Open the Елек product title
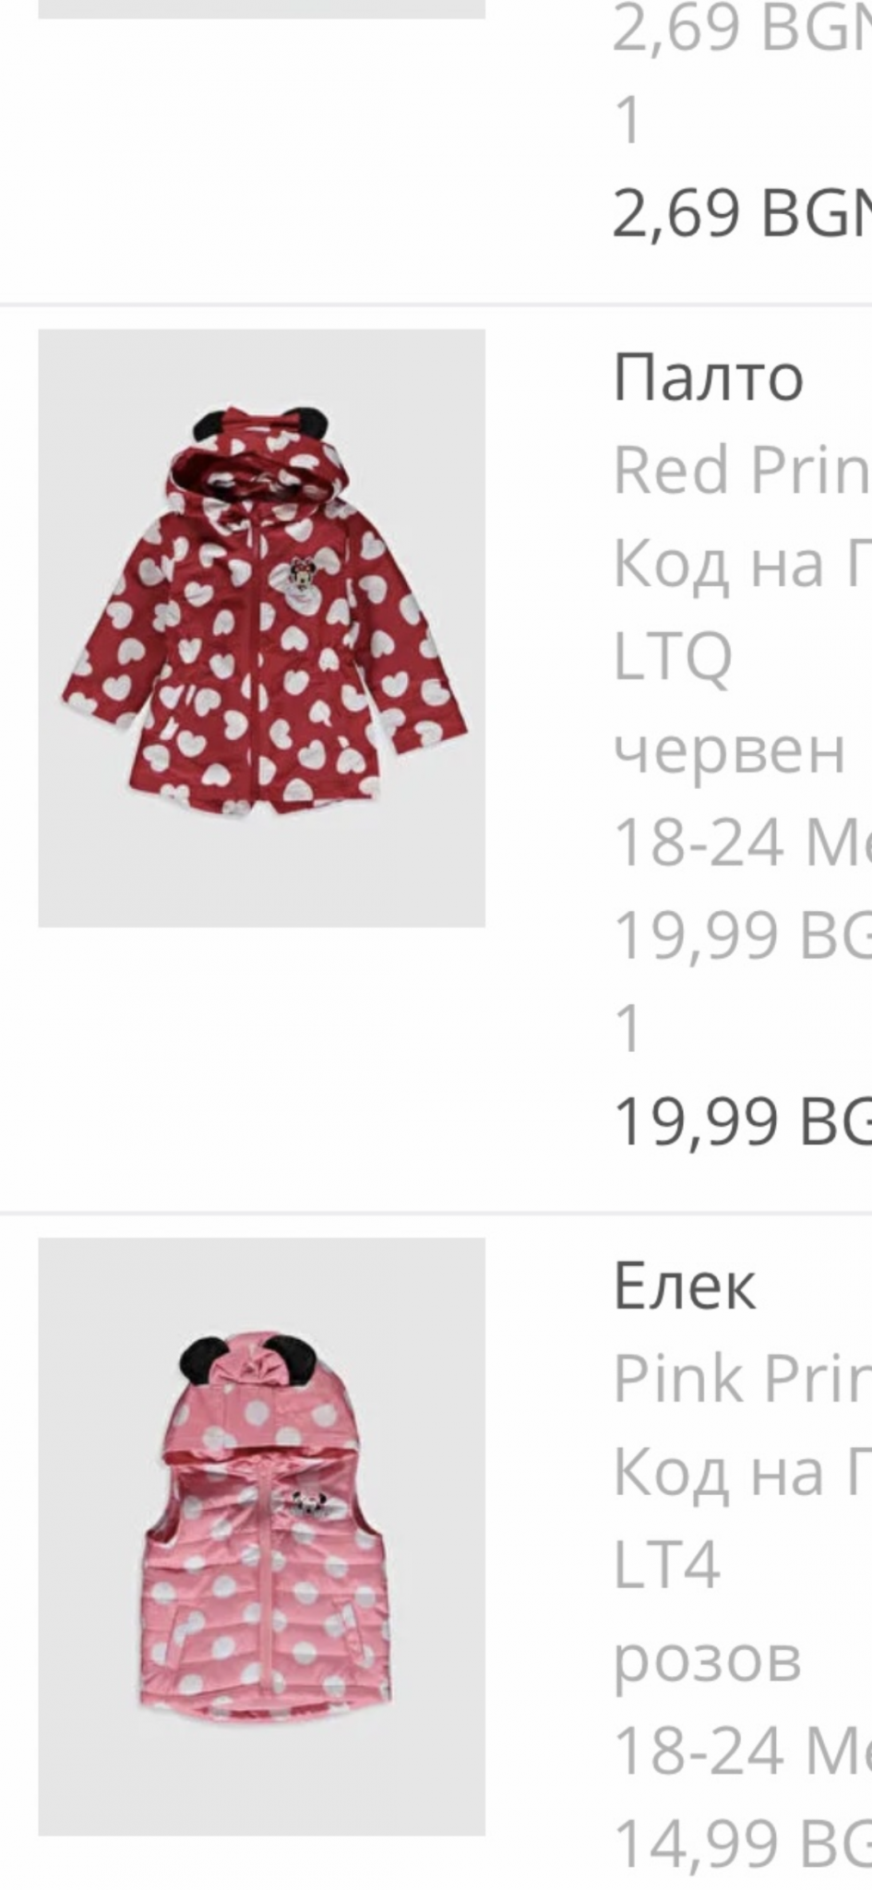This screenshot has width=872, height=1890. [685, 1286]
